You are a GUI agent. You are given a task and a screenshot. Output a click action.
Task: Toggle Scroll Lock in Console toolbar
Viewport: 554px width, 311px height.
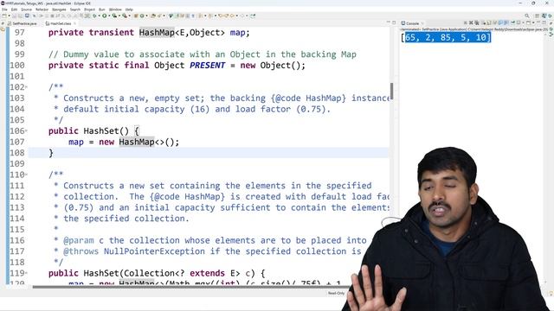[x=488, y=23]
